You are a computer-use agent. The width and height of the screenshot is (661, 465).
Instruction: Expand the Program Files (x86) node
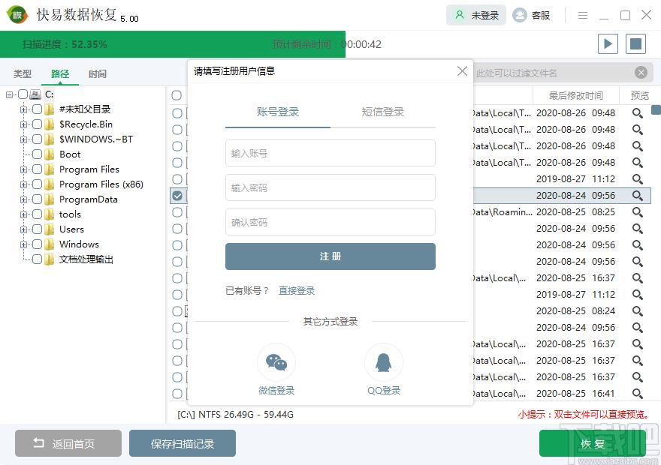pos(23,184)
